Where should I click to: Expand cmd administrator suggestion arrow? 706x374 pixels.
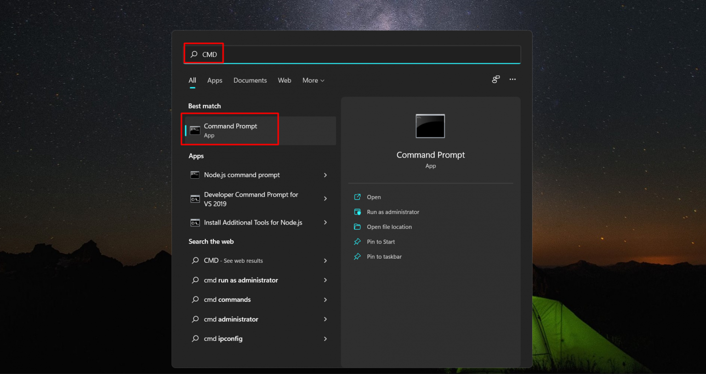point(325,319)
